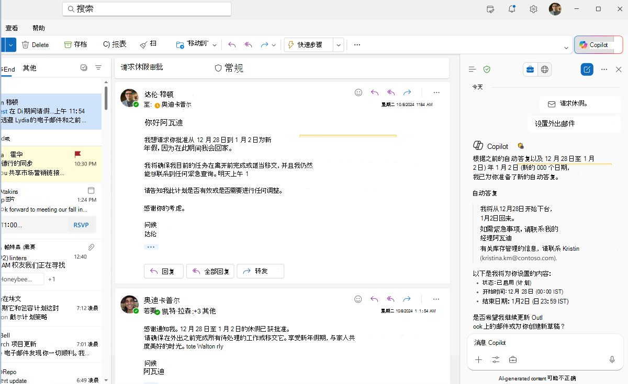Select the 穆顿 email in the list
The image size is (628, 384).
click(51, 111)
